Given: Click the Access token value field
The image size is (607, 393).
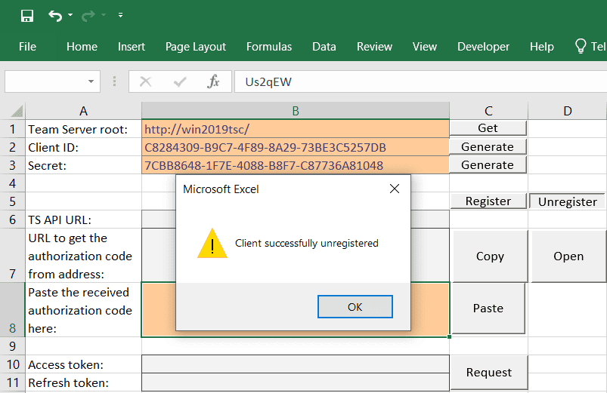Looking at the screenshot, I should 296,364.
